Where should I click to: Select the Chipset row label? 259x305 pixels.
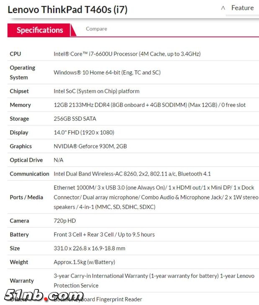19,91
